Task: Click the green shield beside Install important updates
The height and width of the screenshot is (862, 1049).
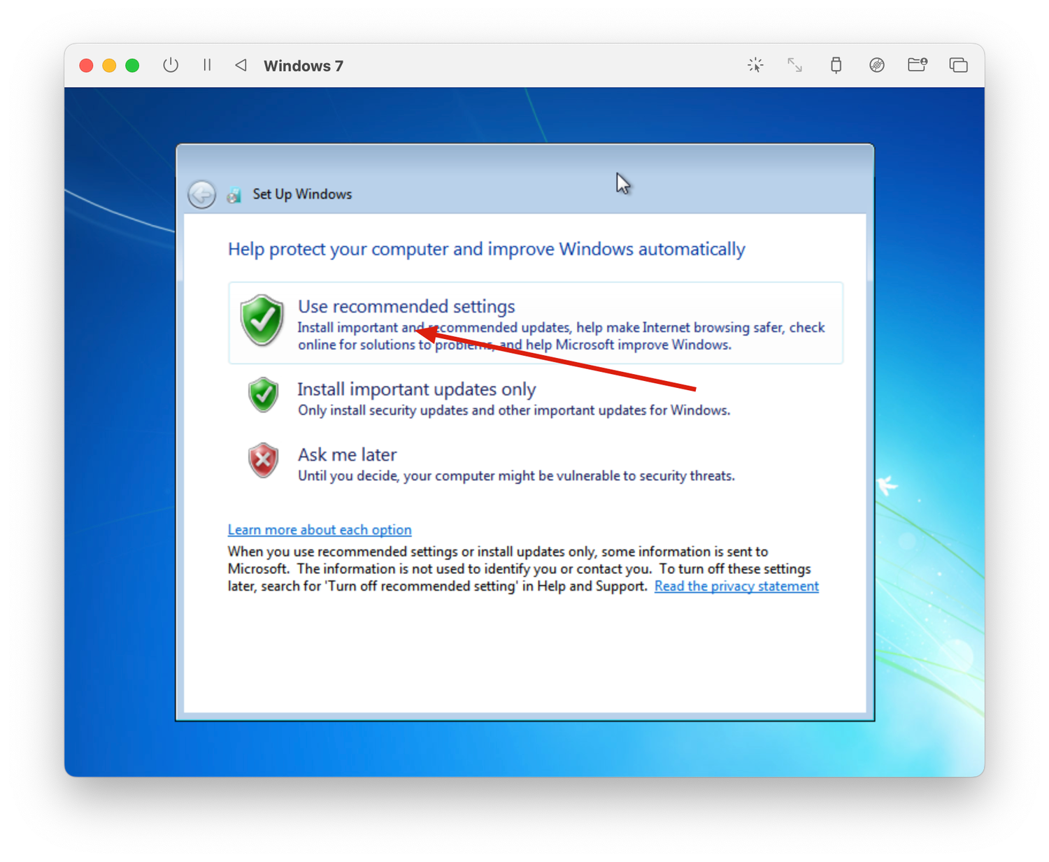Action: point(263,395)
